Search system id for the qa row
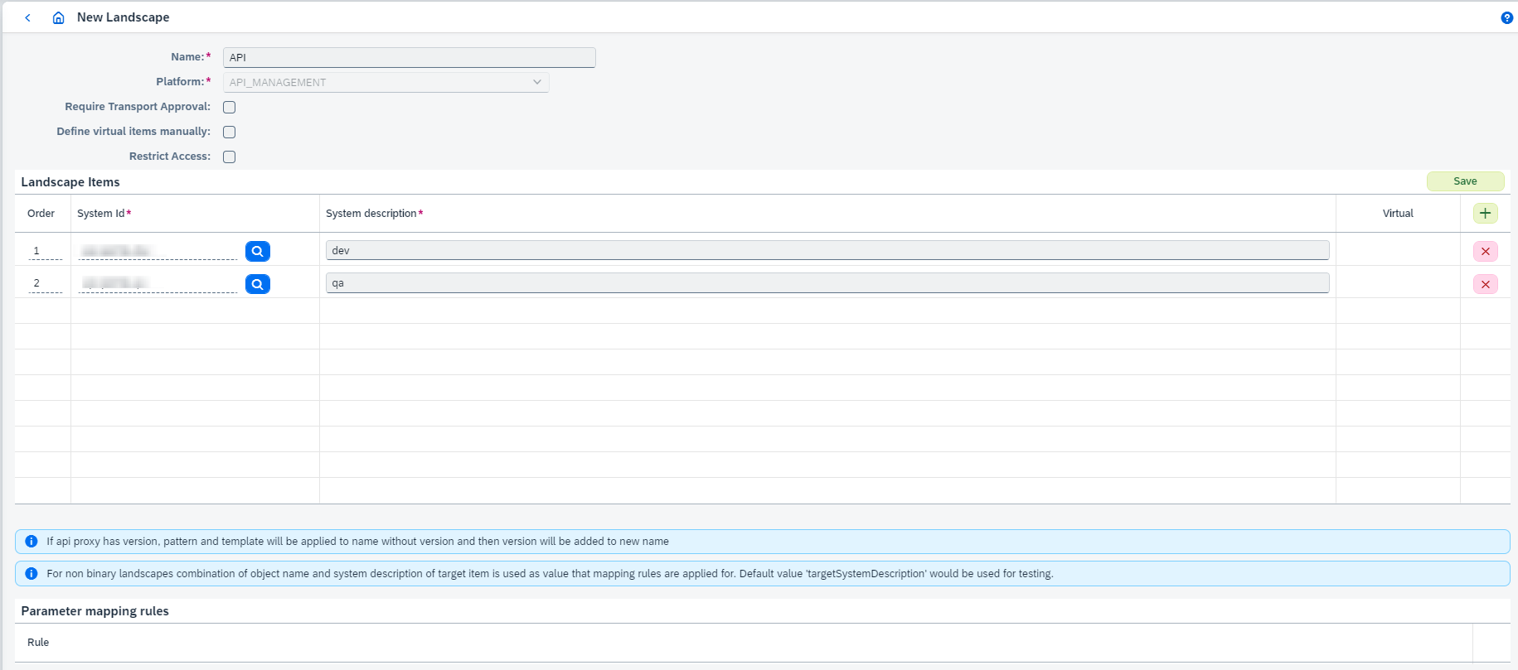The width and height of the screenshot is (1518, 670). click(258, 284)
